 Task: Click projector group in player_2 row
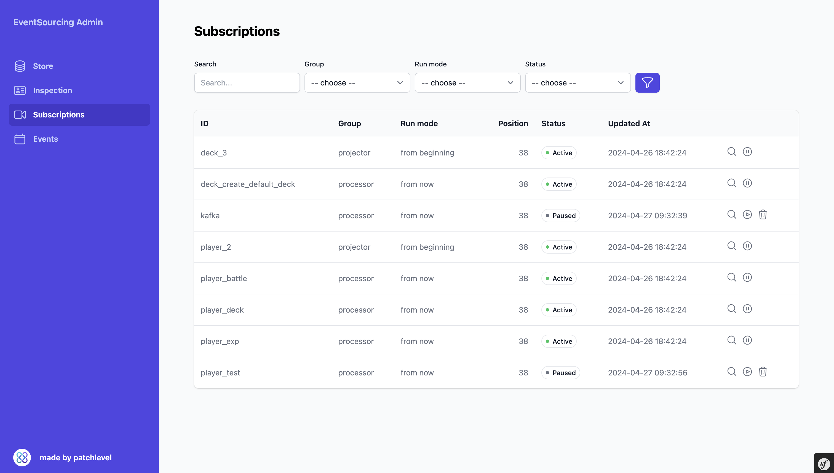point(354,247)
